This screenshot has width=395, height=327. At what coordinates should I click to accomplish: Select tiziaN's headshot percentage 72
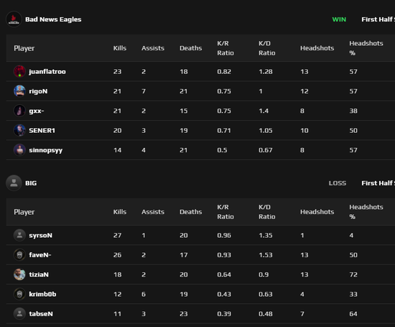pos(353,275)
